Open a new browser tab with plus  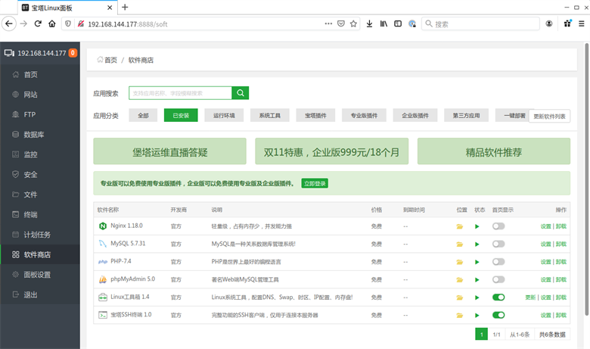point(125,7)
